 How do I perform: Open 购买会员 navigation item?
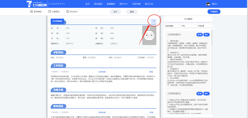[149, 4]
